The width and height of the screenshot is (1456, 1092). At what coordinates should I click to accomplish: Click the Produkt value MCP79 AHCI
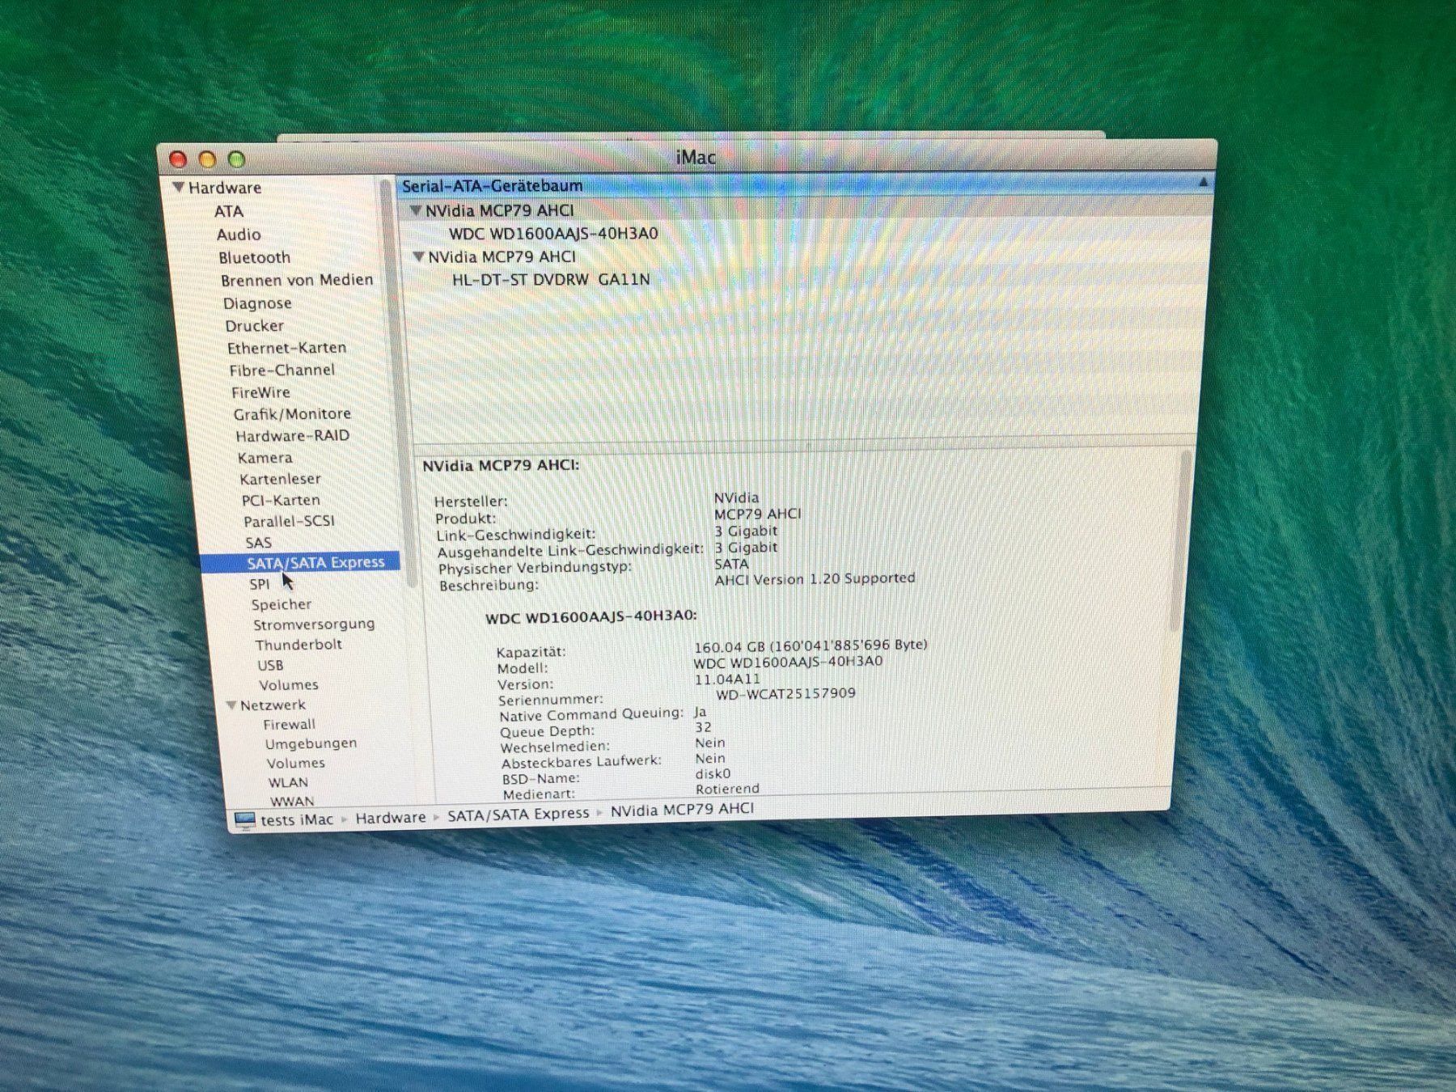[x=758, y=514]
